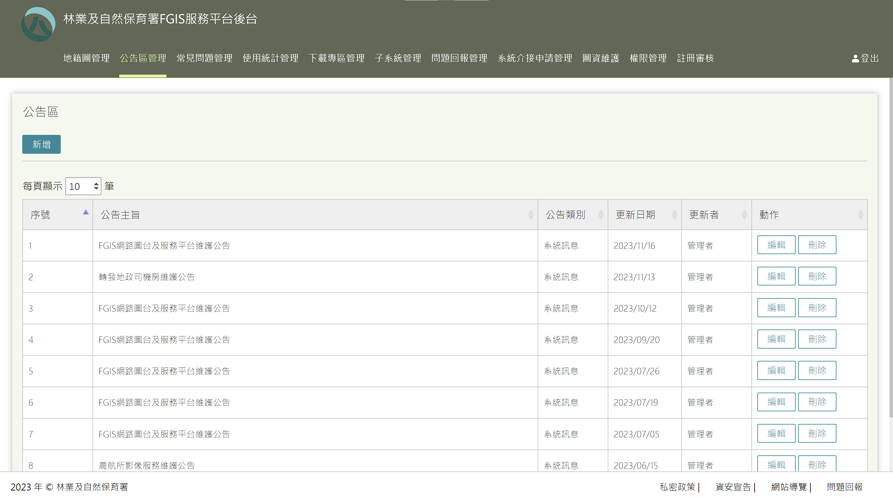Sort by 公告類別 column arrows

(601, 215)
